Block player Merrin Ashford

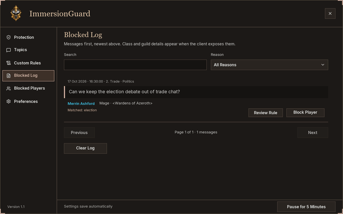(305, 112)
